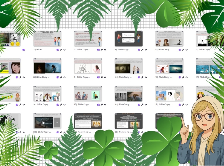Image resolution: width=224 pixels, height=166 pixels.
Task: Open the slide 14 thumbnail
Action: click(47, 94)
